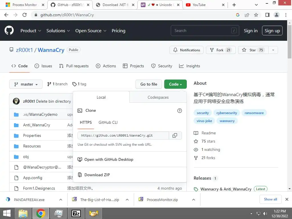Click the Chrome back arrow

tap(6, 15)
